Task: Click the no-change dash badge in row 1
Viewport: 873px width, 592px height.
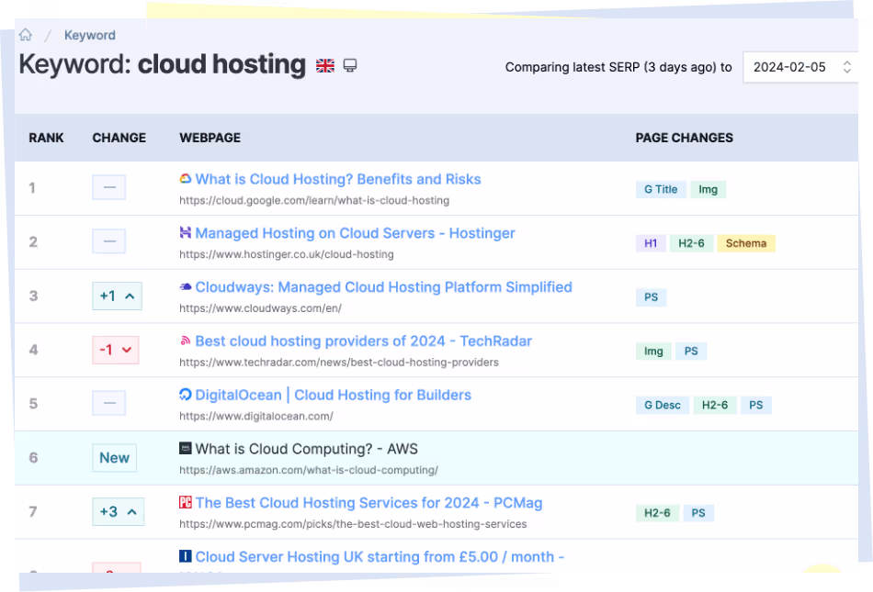Action: (x=109, y=187)
